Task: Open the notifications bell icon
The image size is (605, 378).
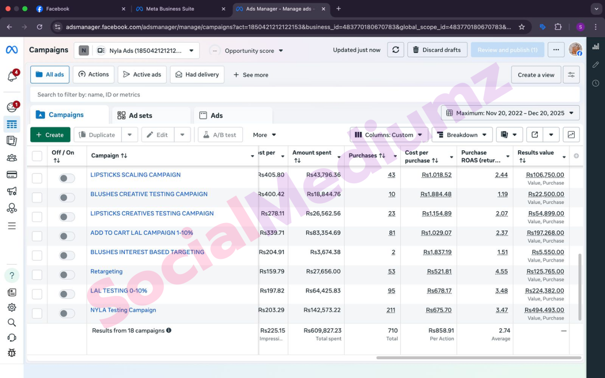Action: pos(12,76)
